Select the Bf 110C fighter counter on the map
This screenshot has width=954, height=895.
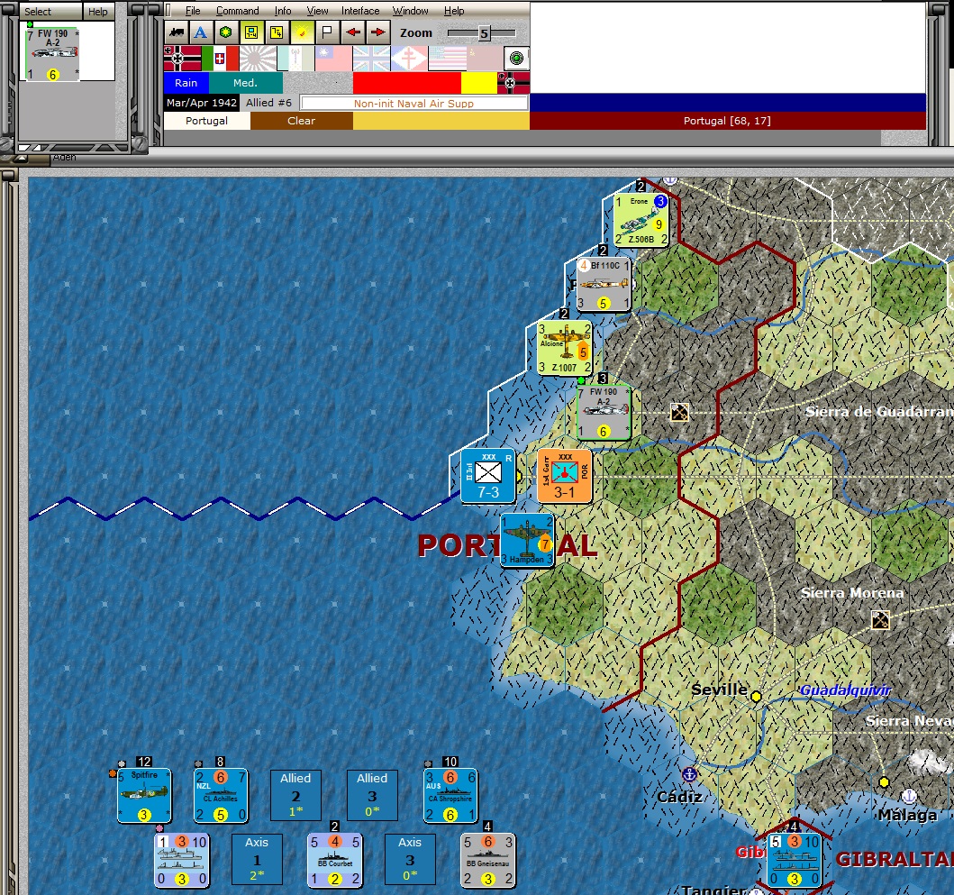pos(604,284)
